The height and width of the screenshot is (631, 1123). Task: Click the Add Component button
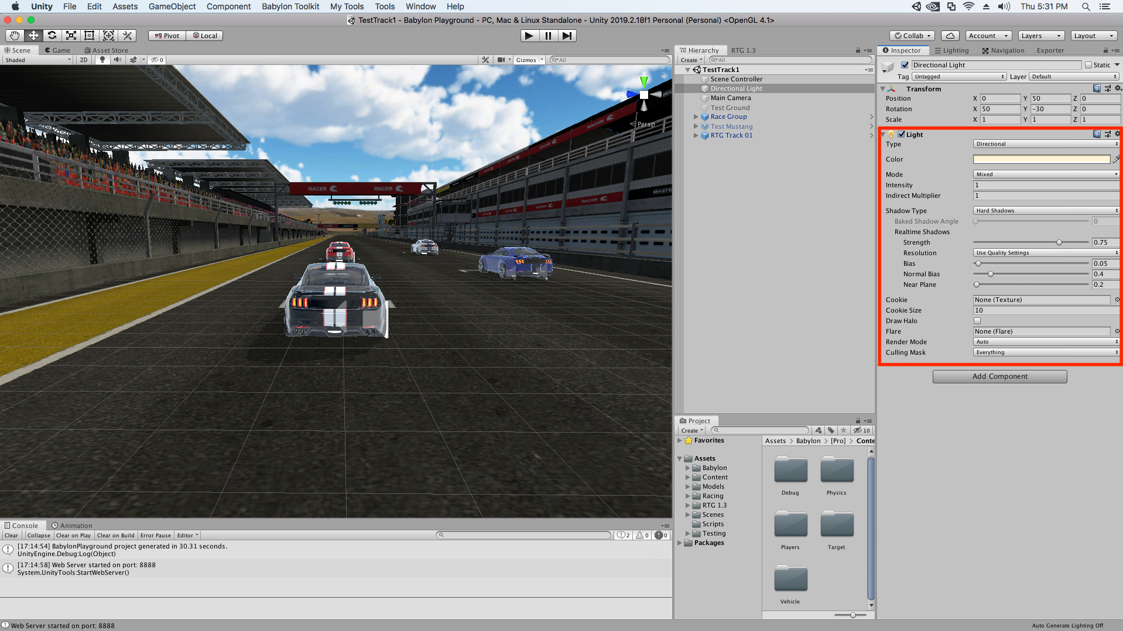point(999,376)
